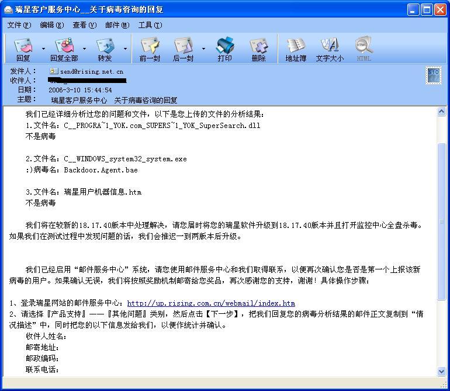Viewport: 450px width, 391px height.
Task: Click the vertical scrollbar thumb
Action: coord(441,222)
